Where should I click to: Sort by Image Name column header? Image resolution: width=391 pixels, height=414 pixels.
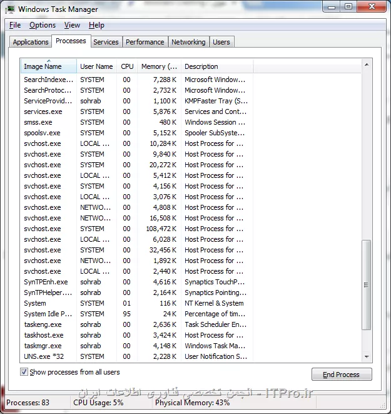(49, 66)
